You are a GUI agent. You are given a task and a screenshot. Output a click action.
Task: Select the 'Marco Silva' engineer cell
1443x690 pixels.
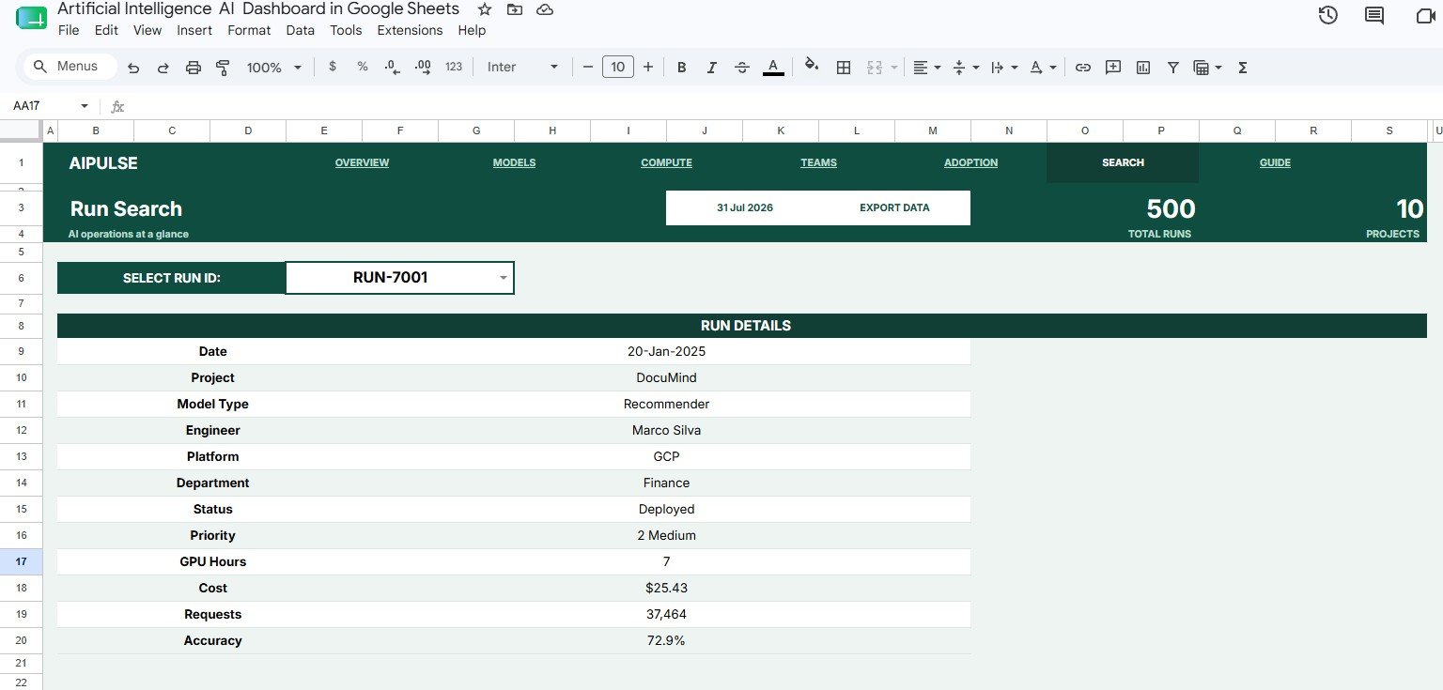coord(666,430)
